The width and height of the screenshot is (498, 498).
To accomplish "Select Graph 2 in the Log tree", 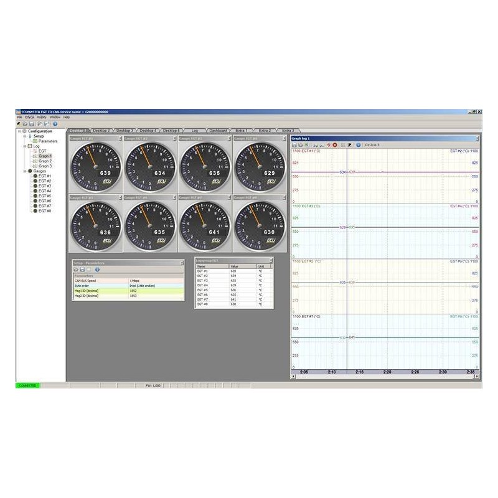I will (45, 161).
